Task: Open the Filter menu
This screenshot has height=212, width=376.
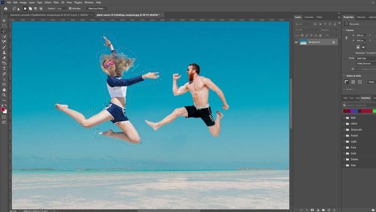Action: click(x=56, y=2)
